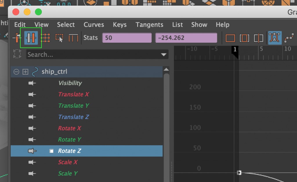Center the view about current time
Screen dimensions: 297x182
pyautogui.click(x=258, y=38)
